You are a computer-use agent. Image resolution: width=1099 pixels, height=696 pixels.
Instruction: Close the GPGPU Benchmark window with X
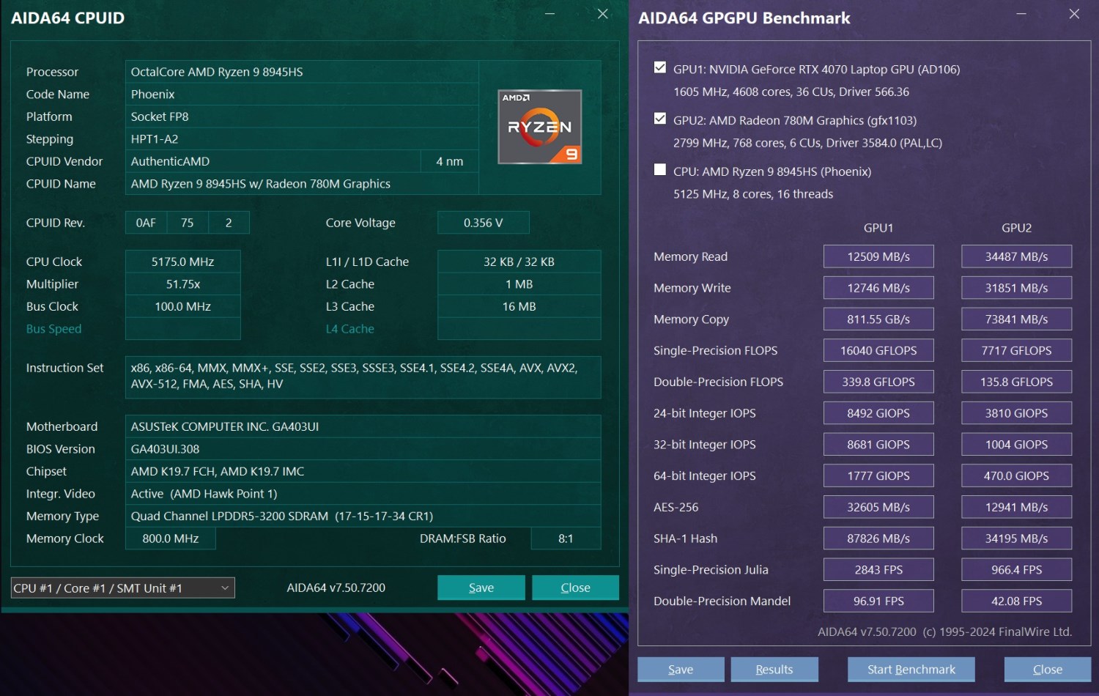click(1074, 14)
